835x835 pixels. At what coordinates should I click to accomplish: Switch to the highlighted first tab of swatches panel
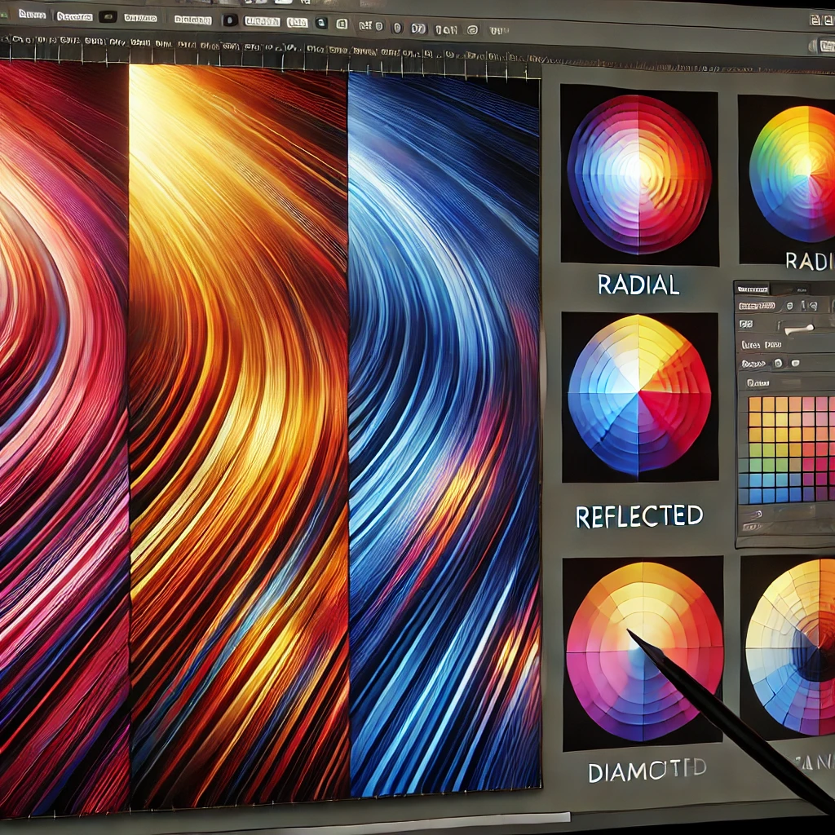753,289
